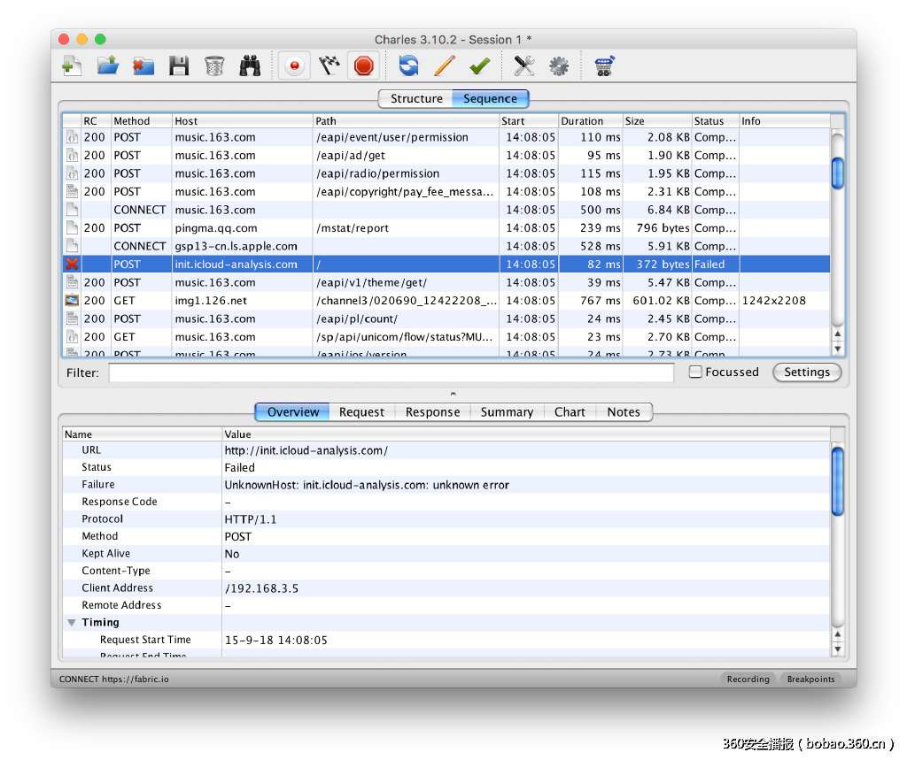The width and height of the screenshot is (907, 760).
Task: Toggle breakpoints with the stop sign icon
Action: click(363, 65)
